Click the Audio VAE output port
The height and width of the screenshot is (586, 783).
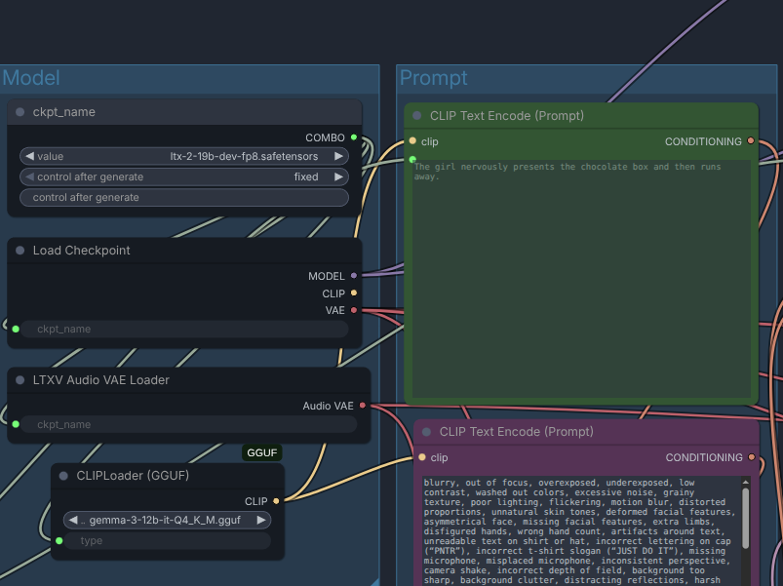pos(363,406)
